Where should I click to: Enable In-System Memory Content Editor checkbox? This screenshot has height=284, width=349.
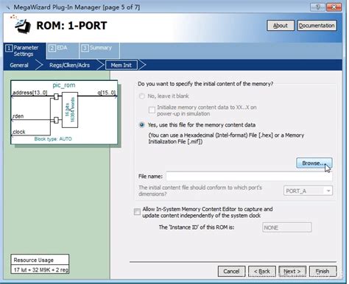coord(137,211)
